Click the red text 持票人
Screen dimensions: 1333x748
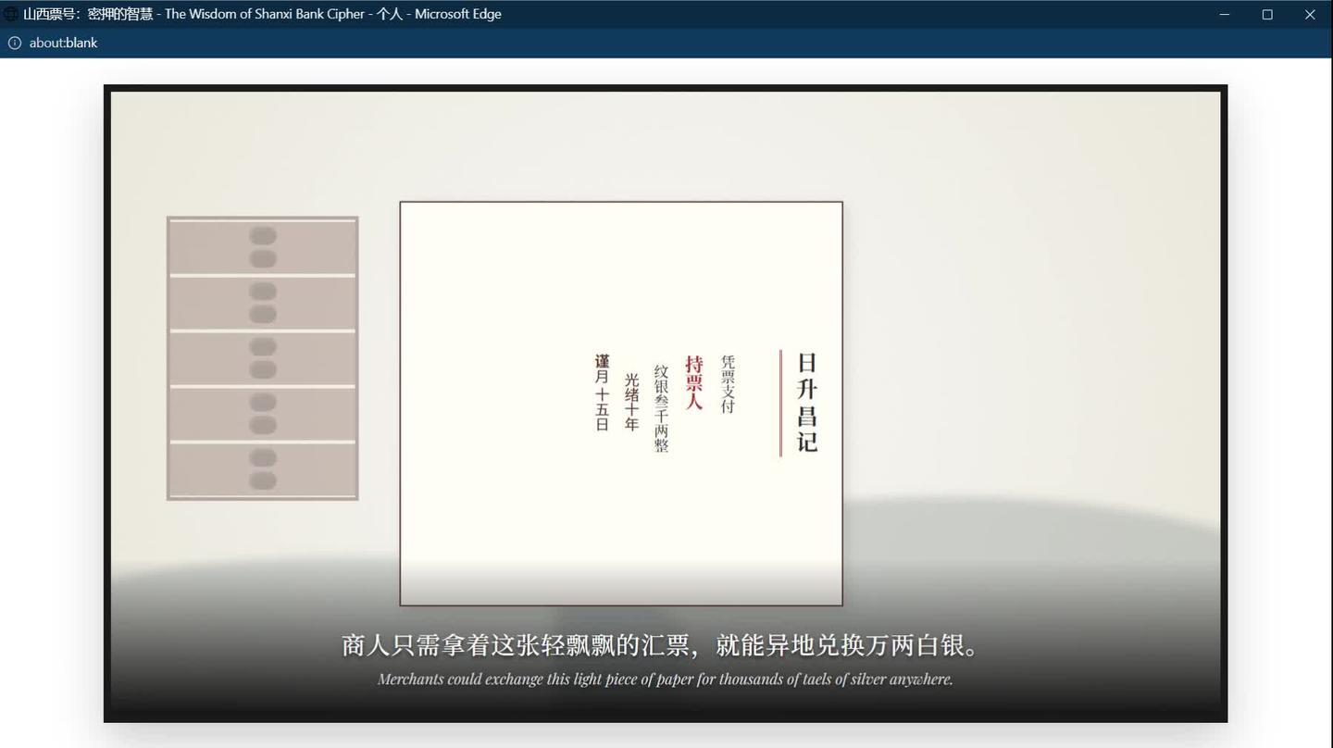pos(694,382)
